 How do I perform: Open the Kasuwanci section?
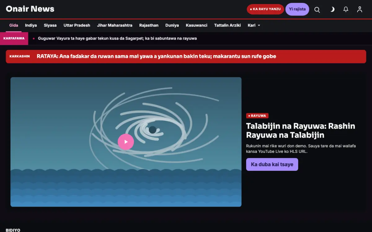(x=197, y=25)
